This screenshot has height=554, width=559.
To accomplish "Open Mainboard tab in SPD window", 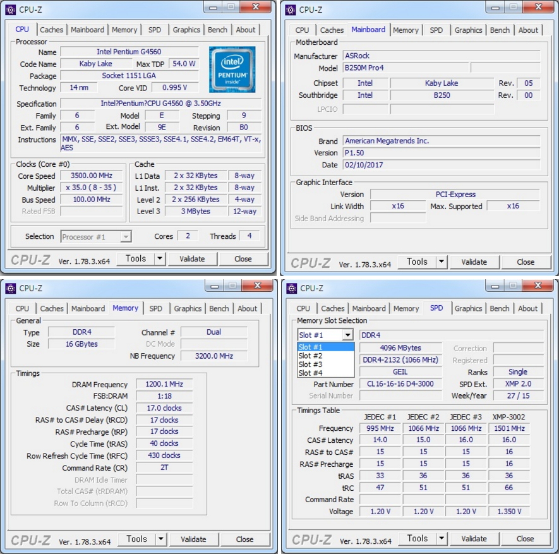I will (369, 309).
